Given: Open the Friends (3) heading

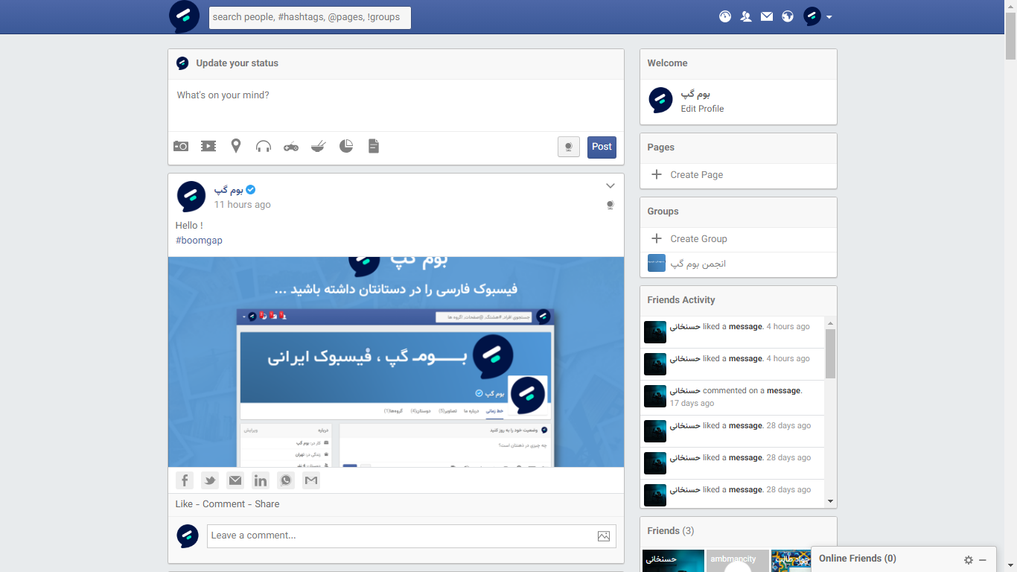Looking at the screenshot, I should click(671, 531).
